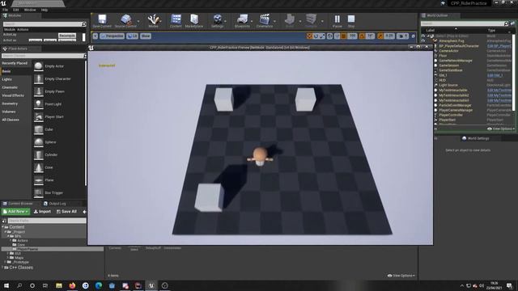
Task: Select the Plane shape actor
Action: click(x=59, y=180)
